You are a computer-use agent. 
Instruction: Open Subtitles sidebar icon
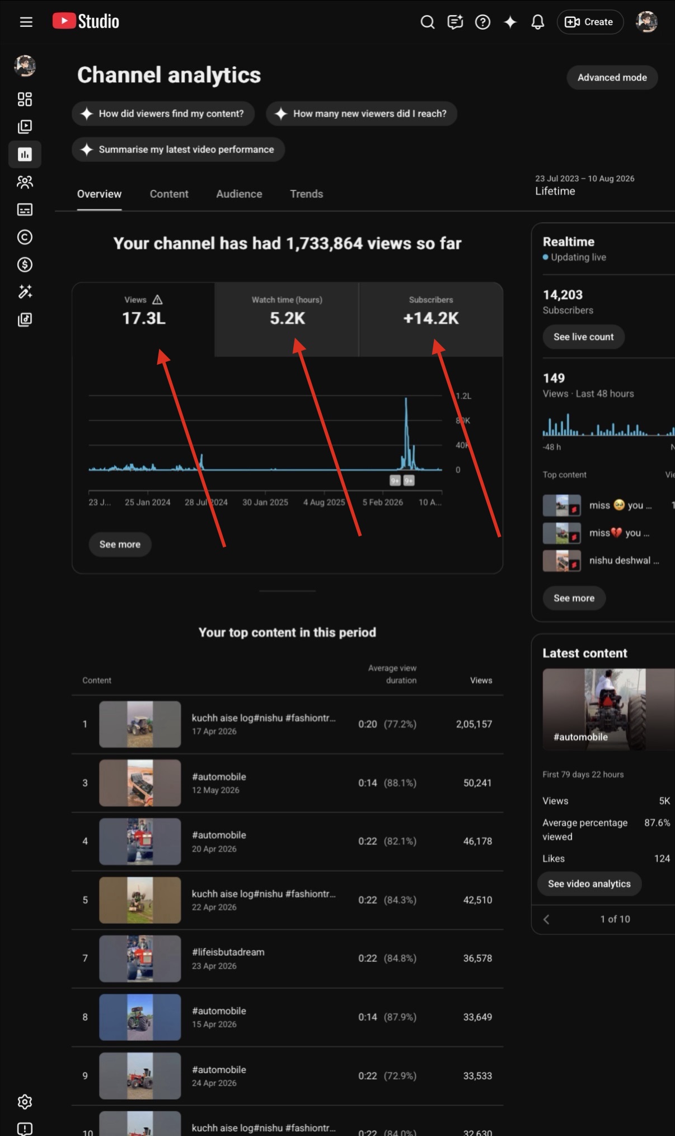(x=25, y=209)
